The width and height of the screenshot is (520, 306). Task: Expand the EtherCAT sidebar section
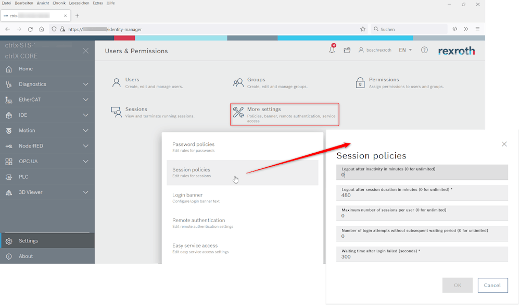86,100
